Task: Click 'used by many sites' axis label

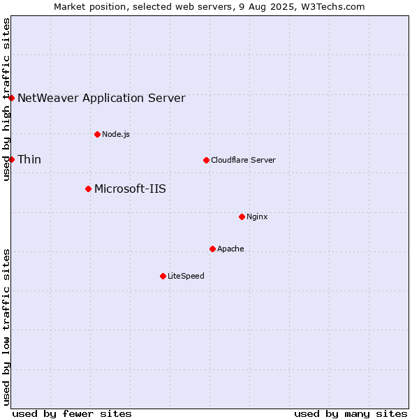Action: pyautogui.click(x=351, y=414)
